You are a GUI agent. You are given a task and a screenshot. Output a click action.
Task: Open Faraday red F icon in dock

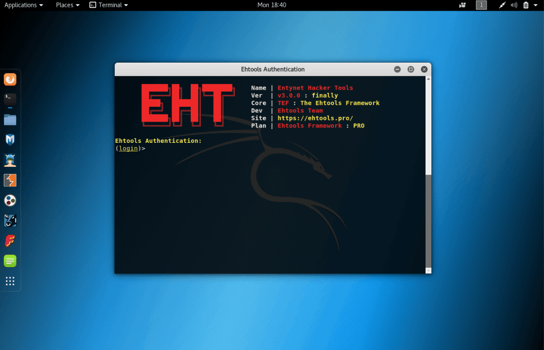10,241
